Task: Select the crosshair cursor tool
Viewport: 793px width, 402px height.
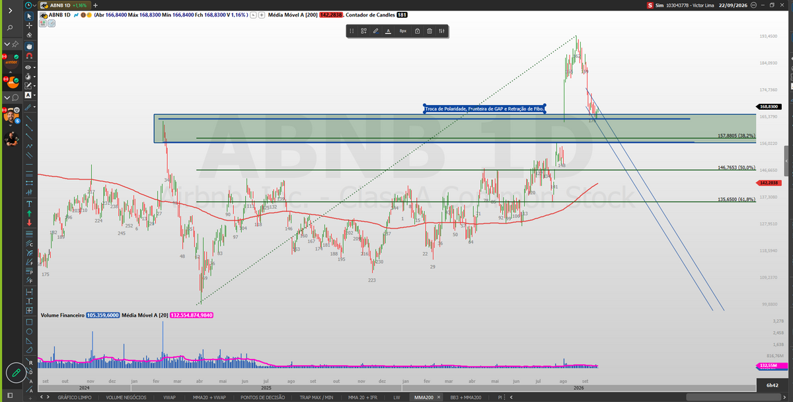Action: coord(30,26)
